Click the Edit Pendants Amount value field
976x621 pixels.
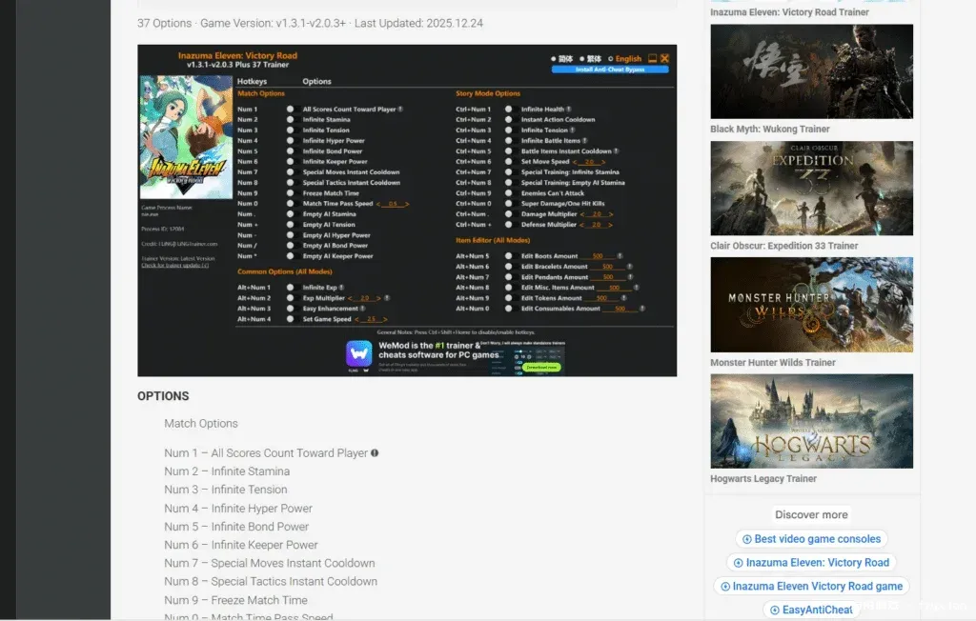point(608,277)
